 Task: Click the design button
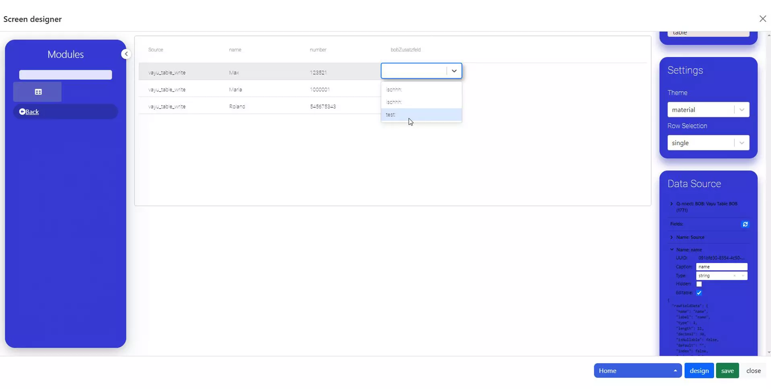699,370
